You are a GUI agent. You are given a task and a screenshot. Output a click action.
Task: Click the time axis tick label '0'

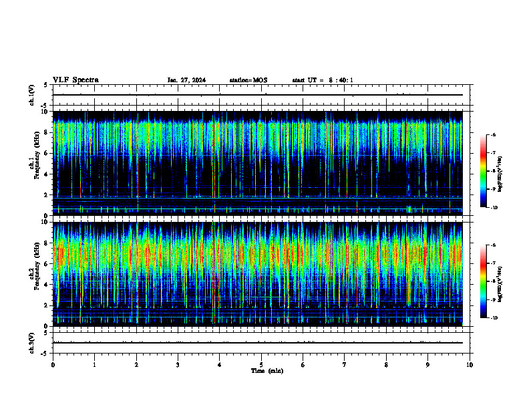pyautogui.click(x=53, y=365)
